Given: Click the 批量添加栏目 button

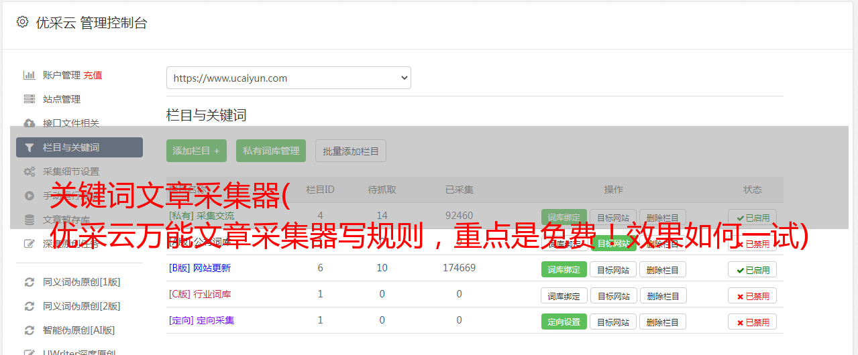Looking at the screenshot, I should point(351,151).
